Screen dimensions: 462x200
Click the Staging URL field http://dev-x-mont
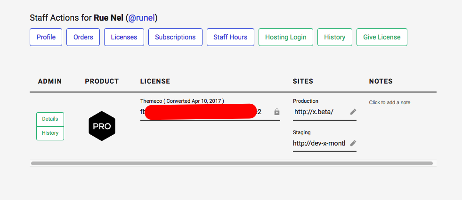[319, 143]
